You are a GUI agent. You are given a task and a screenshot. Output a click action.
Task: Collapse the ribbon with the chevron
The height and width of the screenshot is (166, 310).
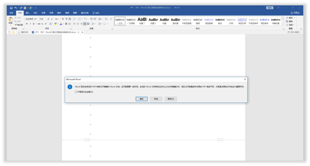point(301,29)
